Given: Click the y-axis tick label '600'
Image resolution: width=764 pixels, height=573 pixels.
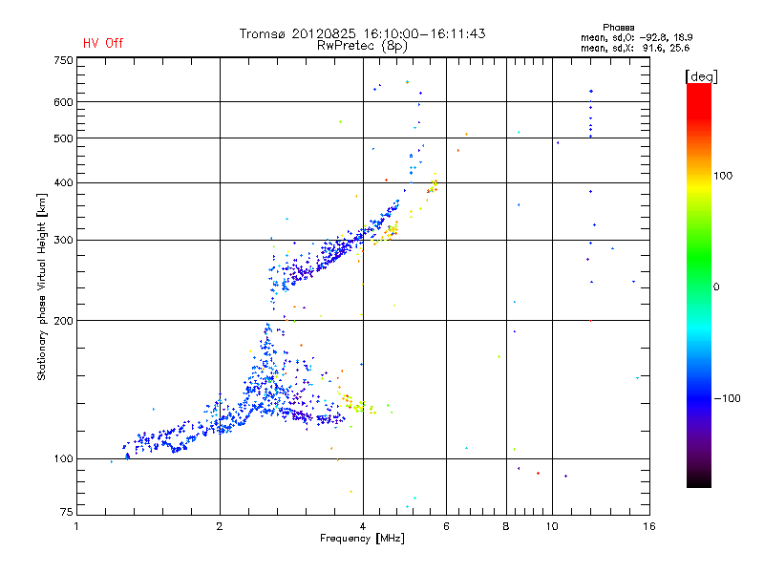Looking at the screenshot, I should coord(63,102).
